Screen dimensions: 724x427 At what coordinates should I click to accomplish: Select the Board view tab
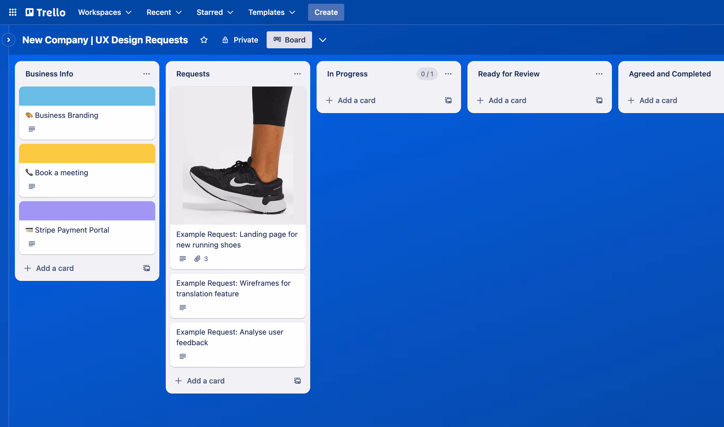[289, 40]
